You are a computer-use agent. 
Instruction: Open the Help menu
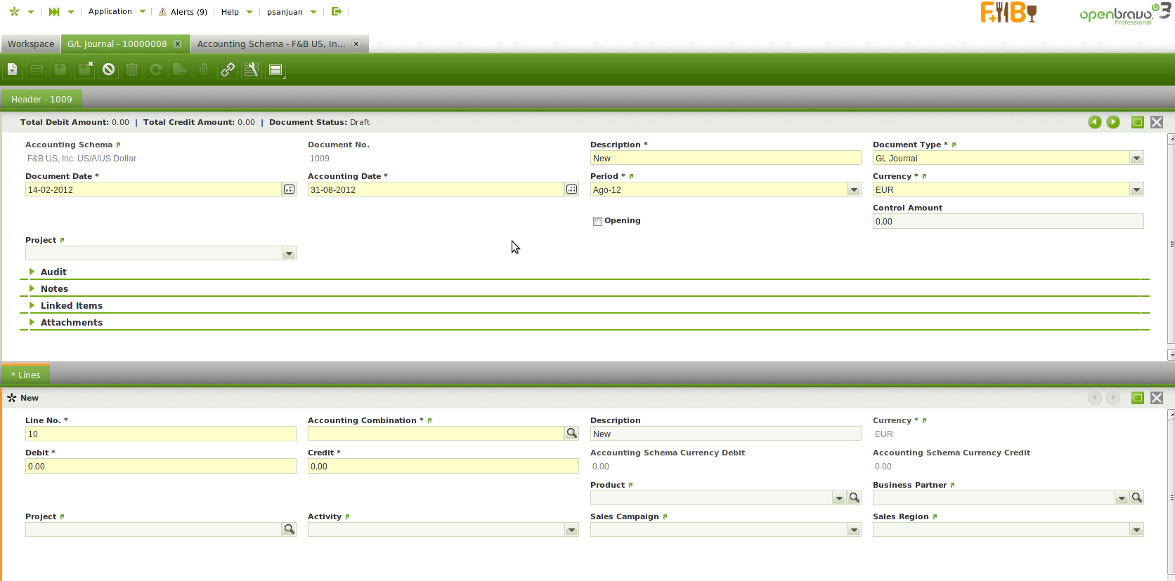[x=230, y=12]
